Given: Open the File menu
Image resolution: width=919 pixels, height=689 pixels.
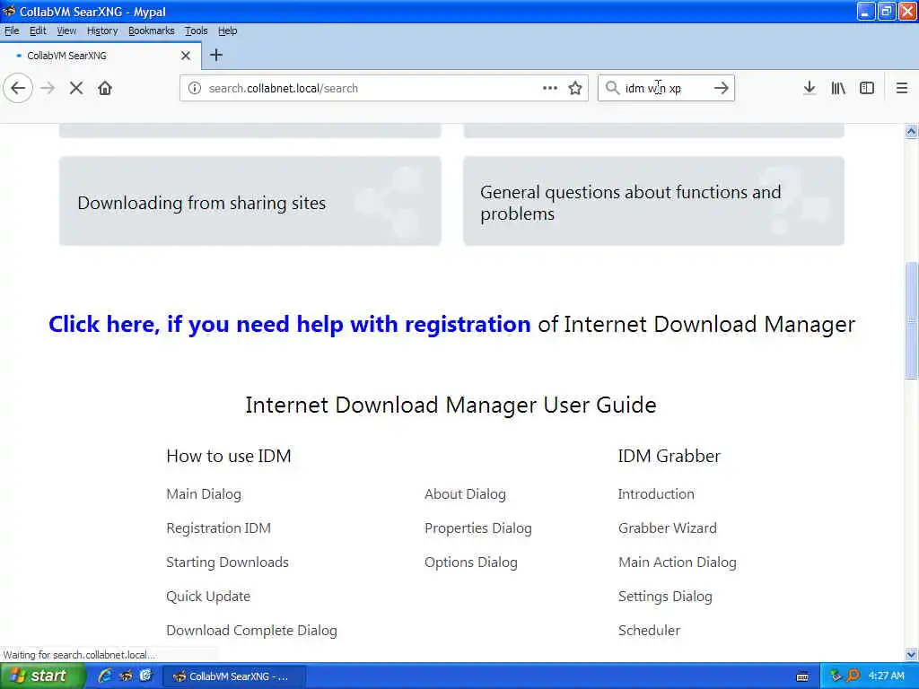Looking at the screenshot, I should pos(12,31).
